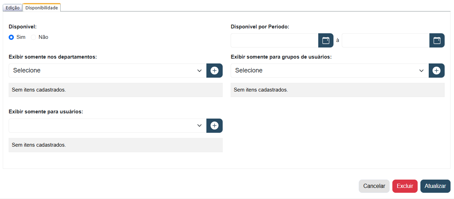The width and height of the screenshot is (454, 199).
Task: Click the Exibir somente para usuários label
Action: tap(46, 112)
